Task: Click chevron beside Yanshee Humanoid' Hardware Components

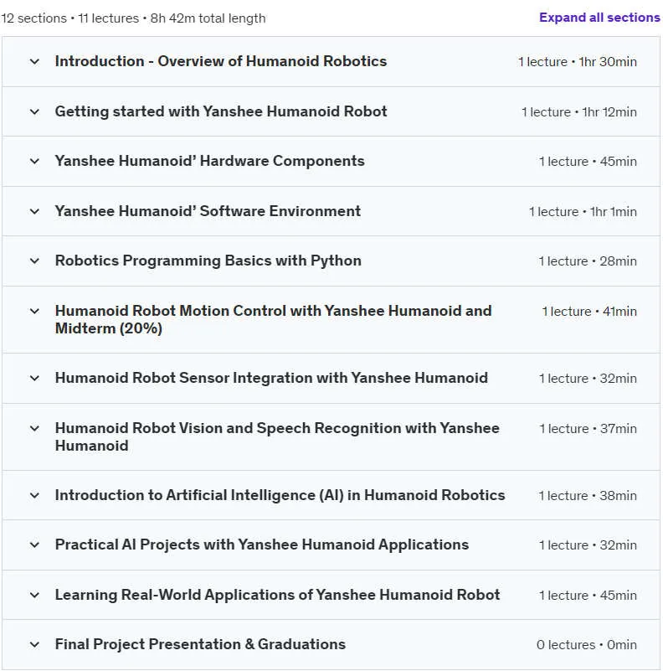Action: 34,162
